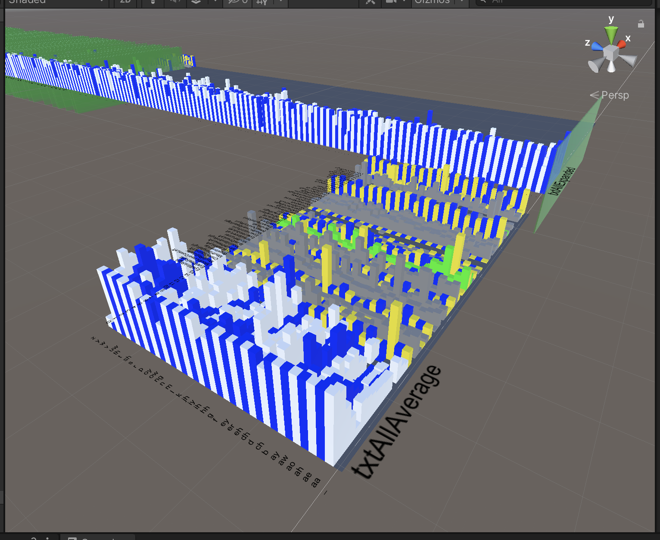Click the scene search field
660x540 pixels.
(560, 2)
